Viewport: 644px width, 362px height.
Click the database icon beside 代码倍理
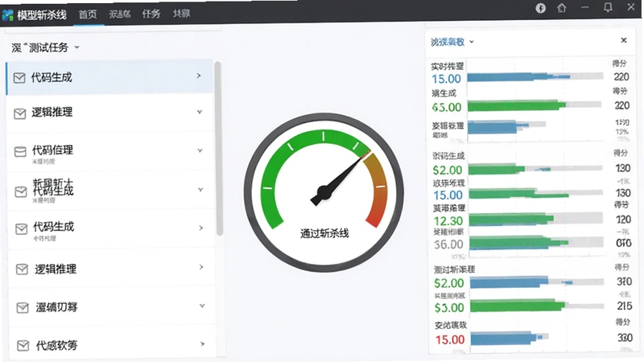click(20, 152)
